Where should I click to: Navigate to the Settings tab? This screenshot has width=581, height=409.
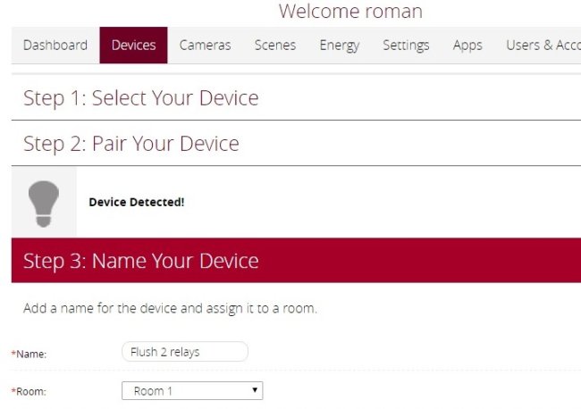click(406, 46)
